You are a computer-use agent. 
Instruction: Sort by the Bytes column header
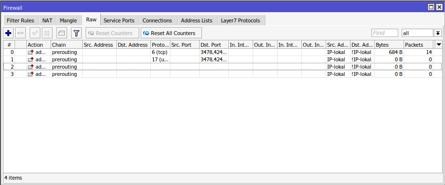point(389,45)
